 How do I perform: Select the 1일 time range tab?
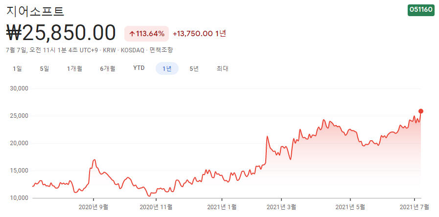17,68
